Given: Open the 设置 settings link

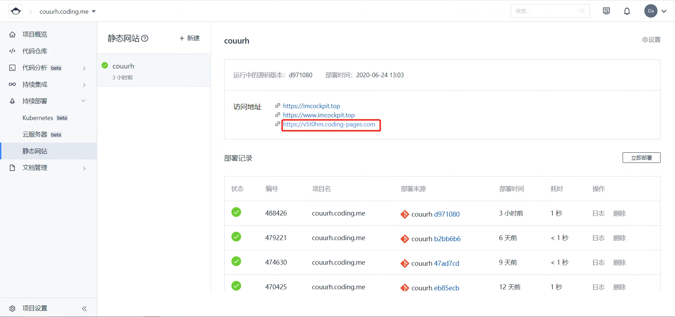Looking at the screenshot, I should 651,40.
